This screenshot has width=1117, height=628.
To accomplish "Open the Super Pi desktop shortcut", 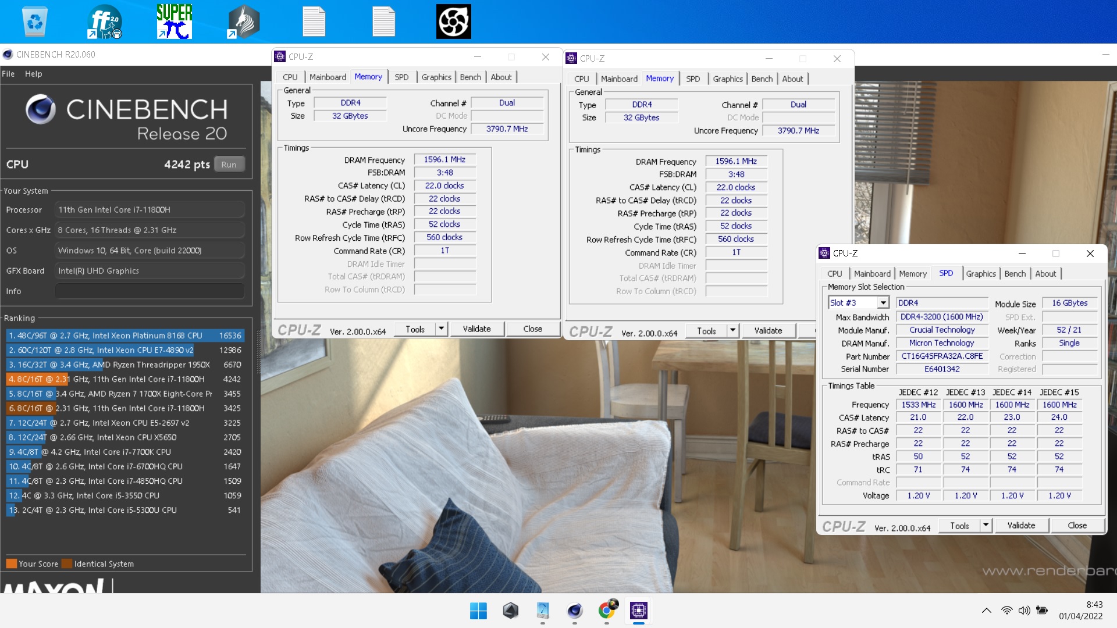I will (174, 22).
